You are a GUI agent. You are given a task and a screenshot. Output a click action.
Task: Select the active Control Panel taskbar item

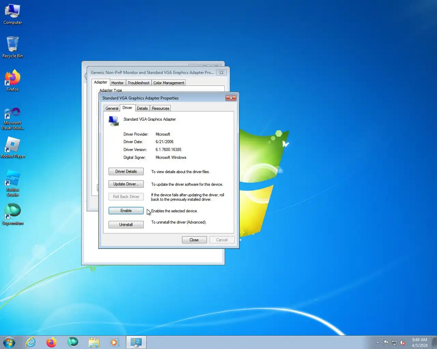click(x=136, y=342)
